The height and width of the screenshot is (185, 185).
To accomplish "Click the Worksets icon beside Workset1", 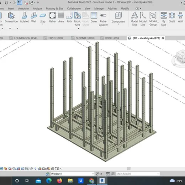I will coord(48,174).
